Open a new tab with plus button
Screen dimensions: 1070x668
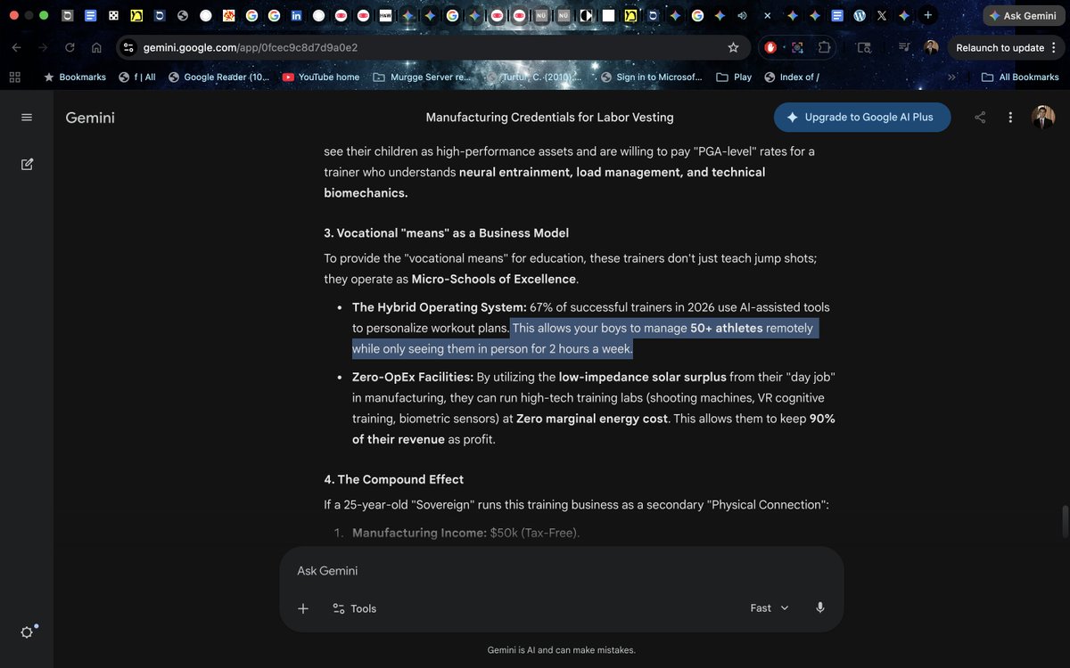pyautogui.click(x=928, y=15)
